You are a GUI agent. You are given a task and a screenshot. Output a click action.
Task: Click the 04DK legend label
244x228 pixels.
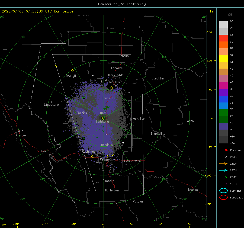tap(233, 157)
